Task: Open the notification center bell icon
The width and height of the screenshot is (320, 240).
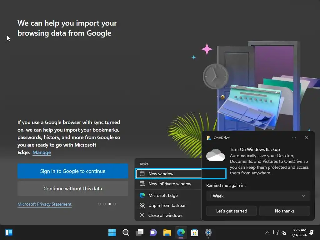Action: click(312, 232)
